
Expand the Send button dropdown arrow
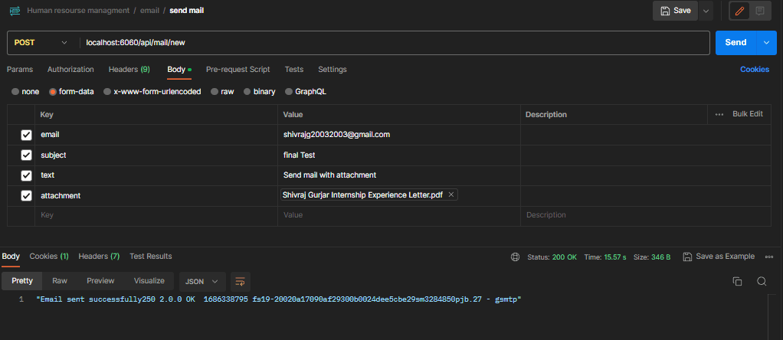point(766,43)
